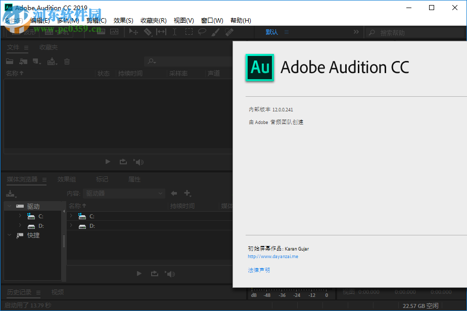Open the 法律声明 legal notice
467x311 pixels.
tap(258, 270)
